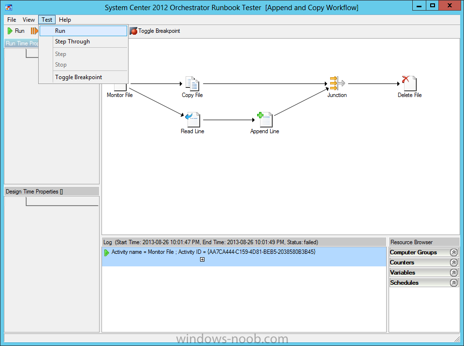The width and height of the screenshot is (464, 346).
Task: Select the Copy File activity icon
Action: coord(192,83)
